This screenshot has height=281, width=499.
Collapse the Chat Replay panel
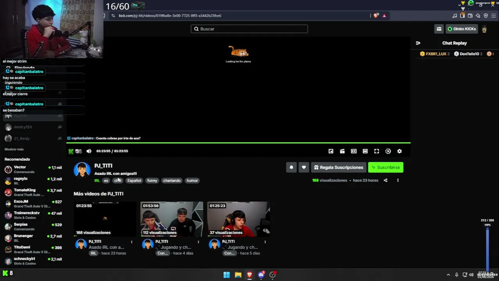pos(418,43)
